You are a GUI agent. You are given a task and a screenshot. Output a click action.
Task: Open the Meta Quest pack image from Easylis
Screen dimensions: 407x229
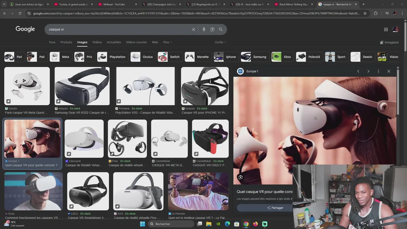point(27,86)
